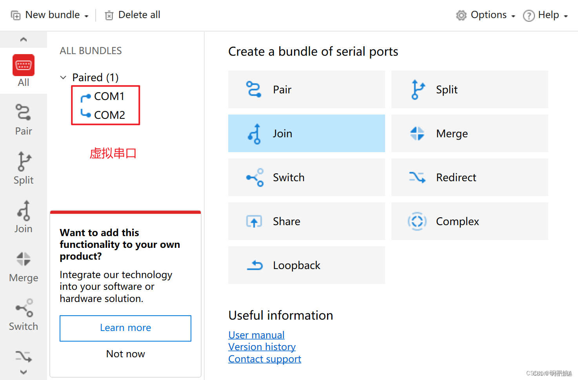Open the User manual link
The width and height of the screenshot is (578, 380).
pos(256,335)
